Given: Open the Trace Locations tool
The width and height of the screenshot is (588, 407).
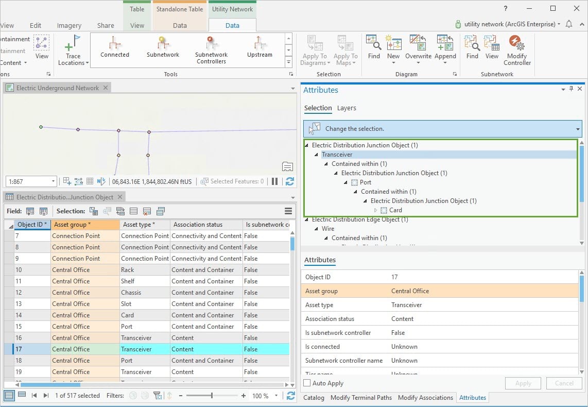Looking at the screenshot, I should [x=73, y=50].
